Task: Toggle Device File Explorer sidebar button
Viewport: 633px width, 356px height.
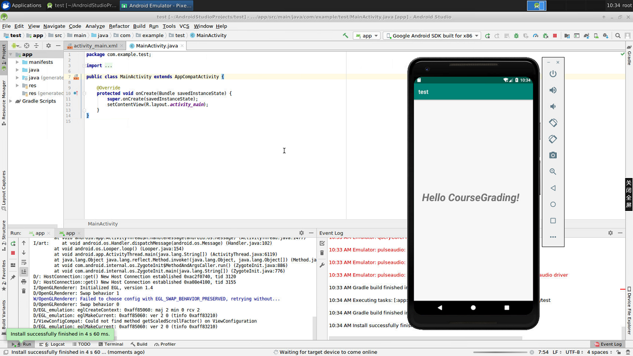Action: [629, 311]
